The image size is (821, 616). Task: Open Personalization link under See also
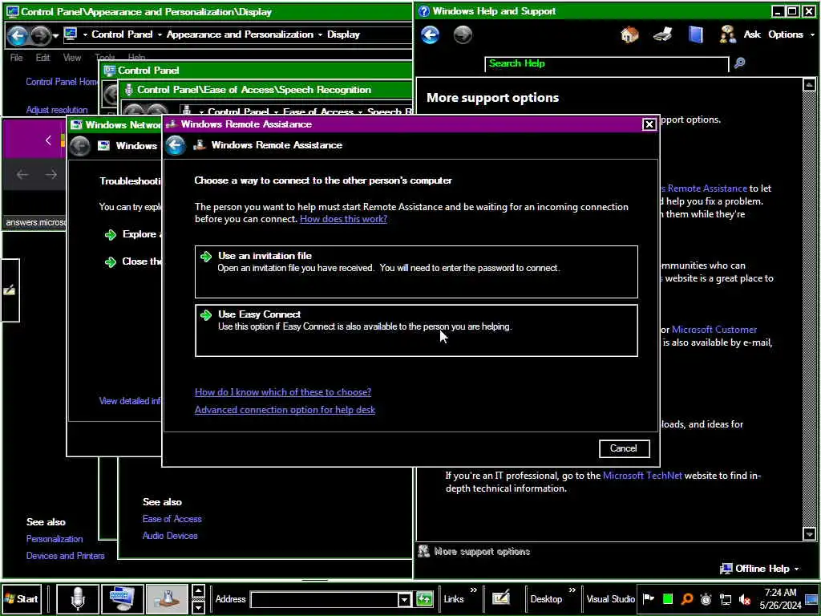pos(55,538)
